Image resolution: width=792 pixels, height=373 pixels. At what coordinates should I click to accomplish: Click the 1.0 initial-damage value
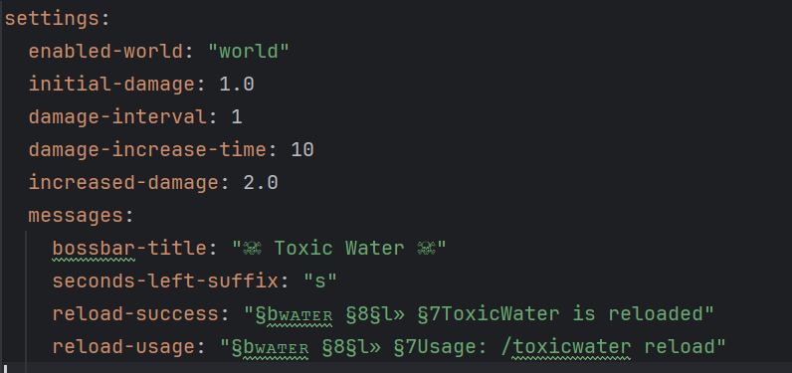(237, 85)
